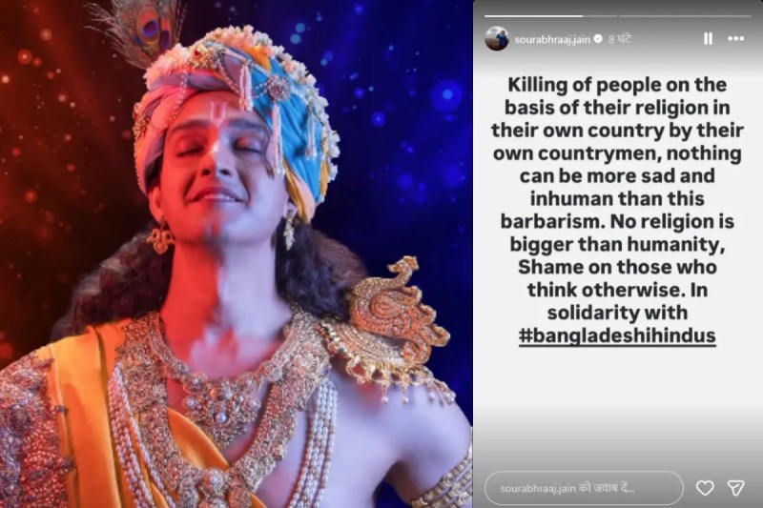Viewport: 763px width, 508px height.
Task: Click the peacock feather on the turban
Action: tap(146, 30)
